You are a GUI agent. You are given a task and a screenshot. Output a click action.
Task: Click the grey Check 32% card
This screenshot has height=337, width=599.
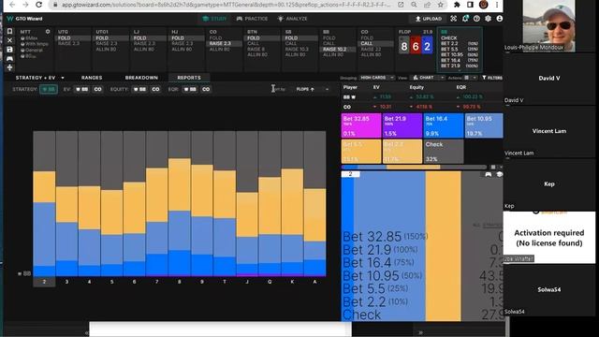444,152
